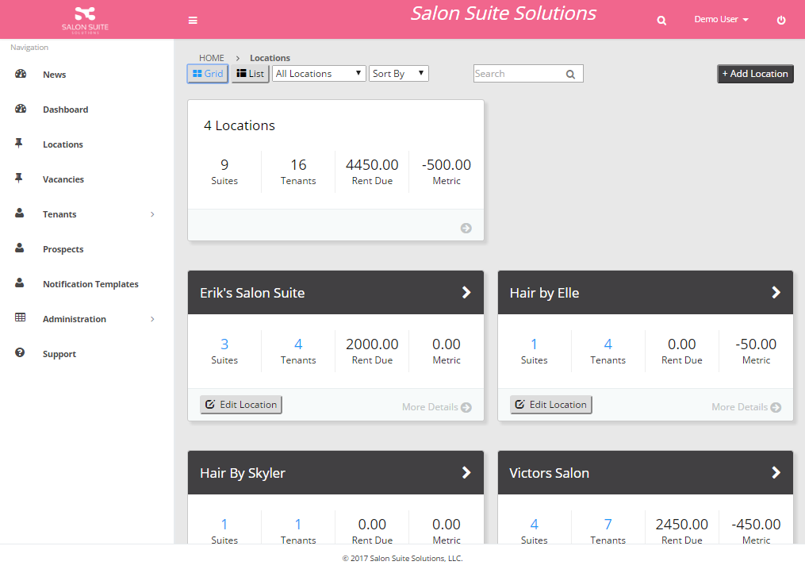Switch to Grid view
Viewport: 805px width, 573px height.
tap(208, 74)
